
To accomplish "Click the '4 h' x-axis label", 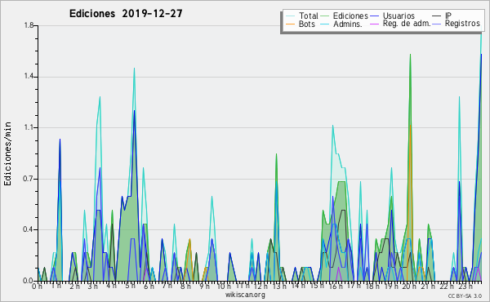I will tap(111, 286).
